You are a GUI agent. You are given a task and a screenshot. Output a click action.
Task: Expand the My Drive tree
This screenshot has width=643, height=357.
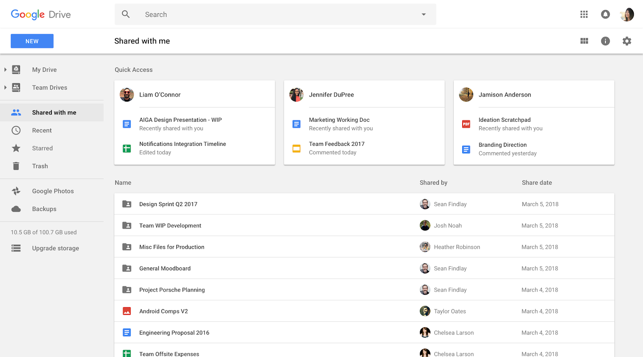tap(5, 70)
